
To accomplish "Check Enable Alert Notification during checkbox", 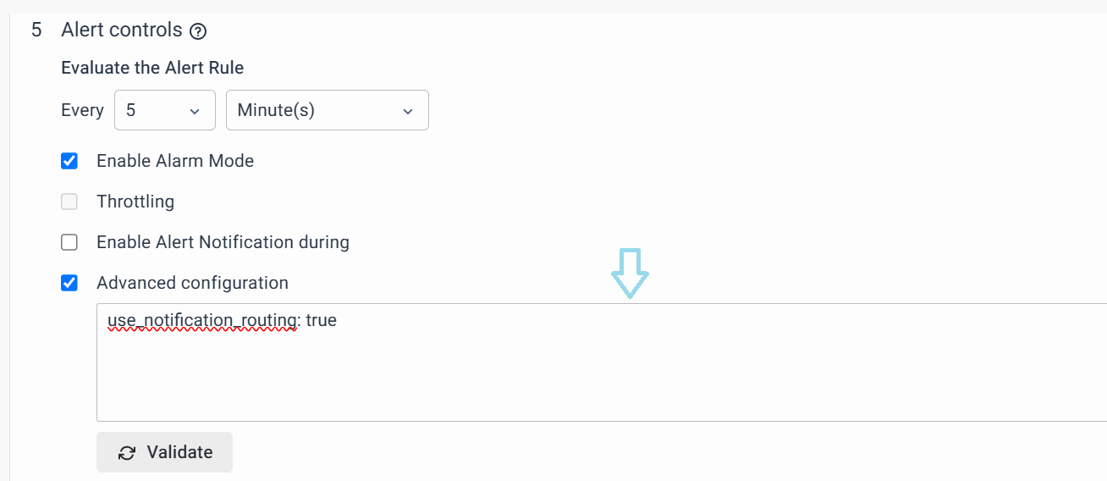I will 69,242.
